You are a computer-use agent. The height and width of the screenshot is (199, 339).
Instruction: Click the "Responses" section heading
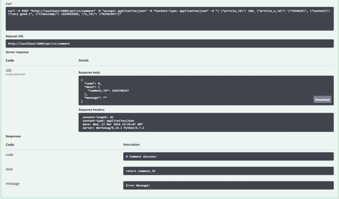13,136
